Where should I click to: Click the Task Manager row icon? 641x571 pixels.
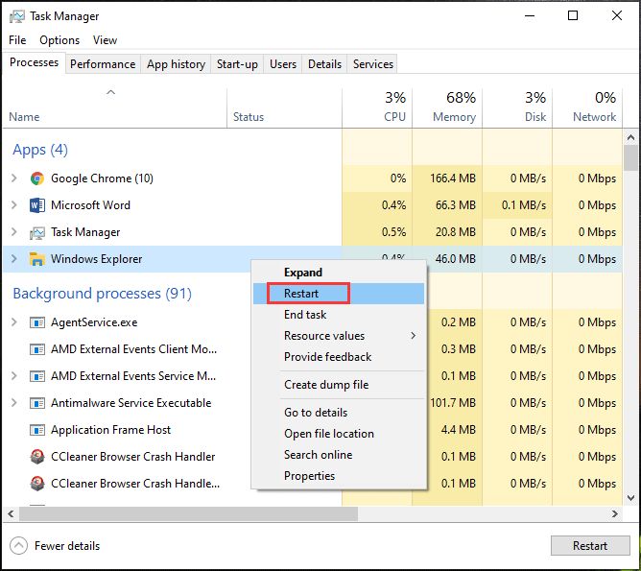pos(37,232)
